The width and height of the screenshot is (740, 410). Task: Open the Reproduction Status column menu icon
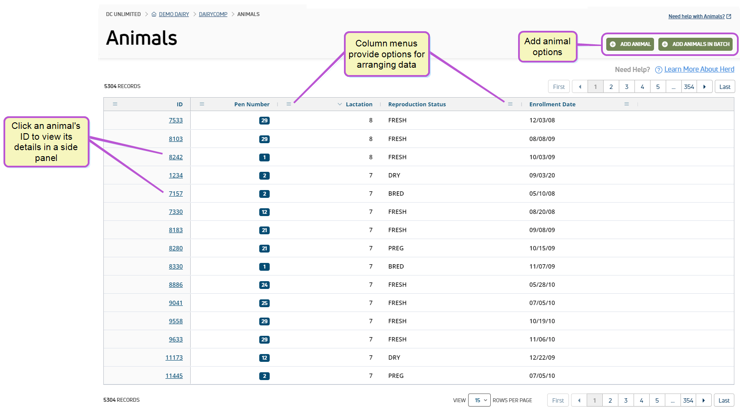click(510, 104)
